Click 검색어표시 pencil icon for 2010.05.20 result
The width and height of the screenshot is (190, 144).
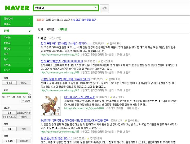99,61
